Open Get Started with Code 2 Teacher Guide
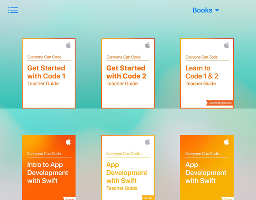Viewport: 256px width, 200px height. tap(128, 73)
